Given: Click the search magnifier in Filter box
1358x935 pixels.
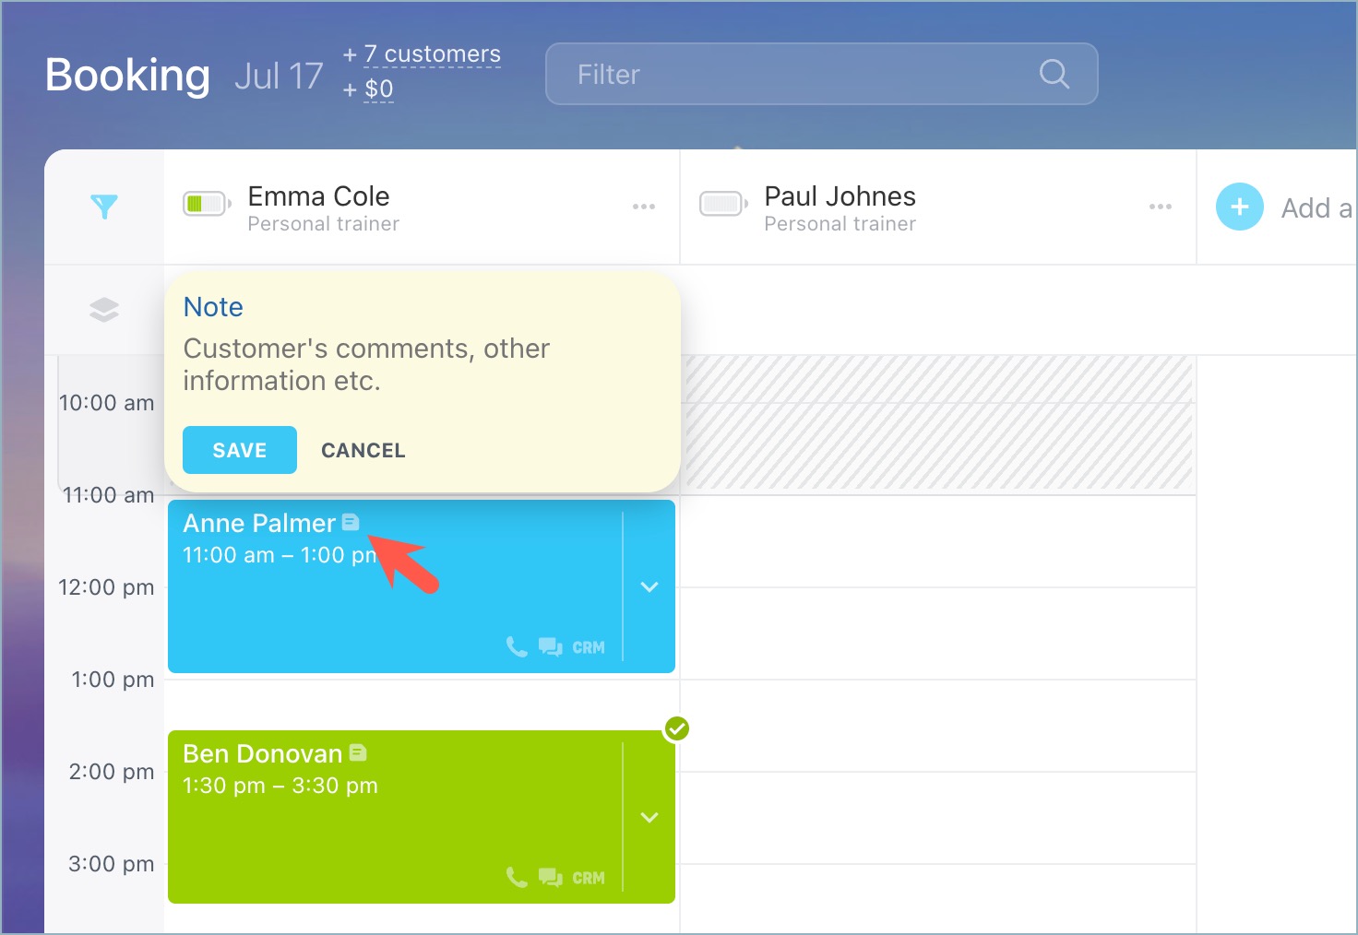Looking at the screenshot, I should pyautogui.click(x=1054, y=74).
